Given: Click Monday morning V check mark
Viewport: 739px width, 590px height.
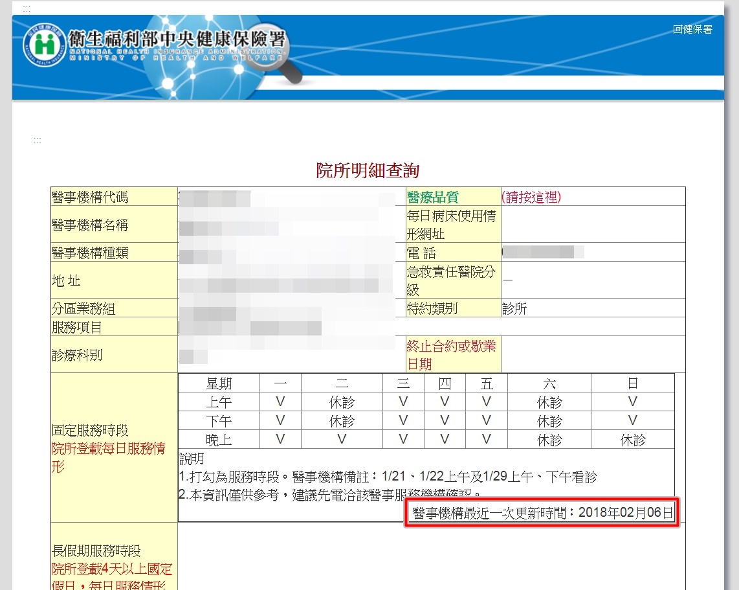Looking at the screenshot, I should [280, 402].
